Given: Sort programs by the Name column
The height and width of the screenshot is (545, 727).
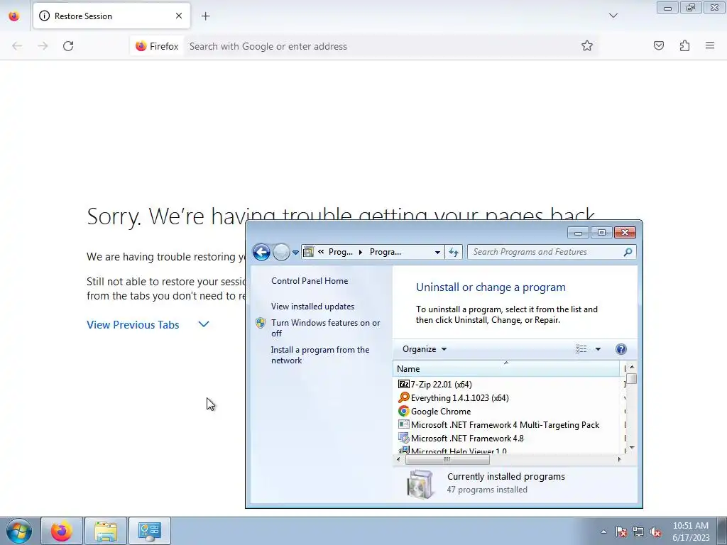Looking at the screenshot, I should pyautogui.click(x=505, y=369).
